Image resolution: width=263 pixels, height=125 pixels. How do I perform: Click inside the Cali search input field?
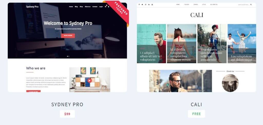tap(244, 5)
